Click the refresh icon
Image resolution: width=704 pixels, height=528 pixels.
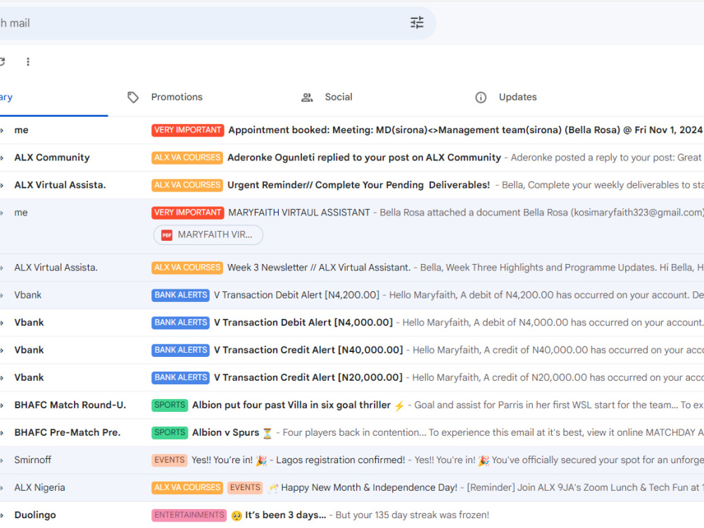[x=2, y=61]
